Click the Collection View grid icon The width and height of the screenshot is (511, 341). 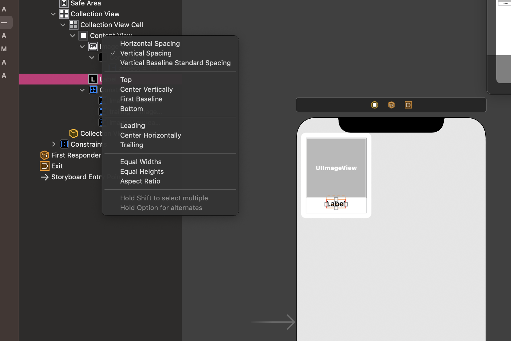tap(64, 14)
